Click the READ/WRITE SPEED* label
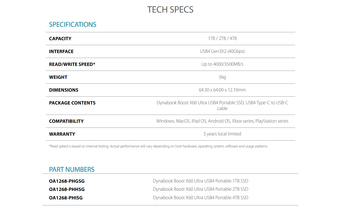 click(x=72, y=64)
